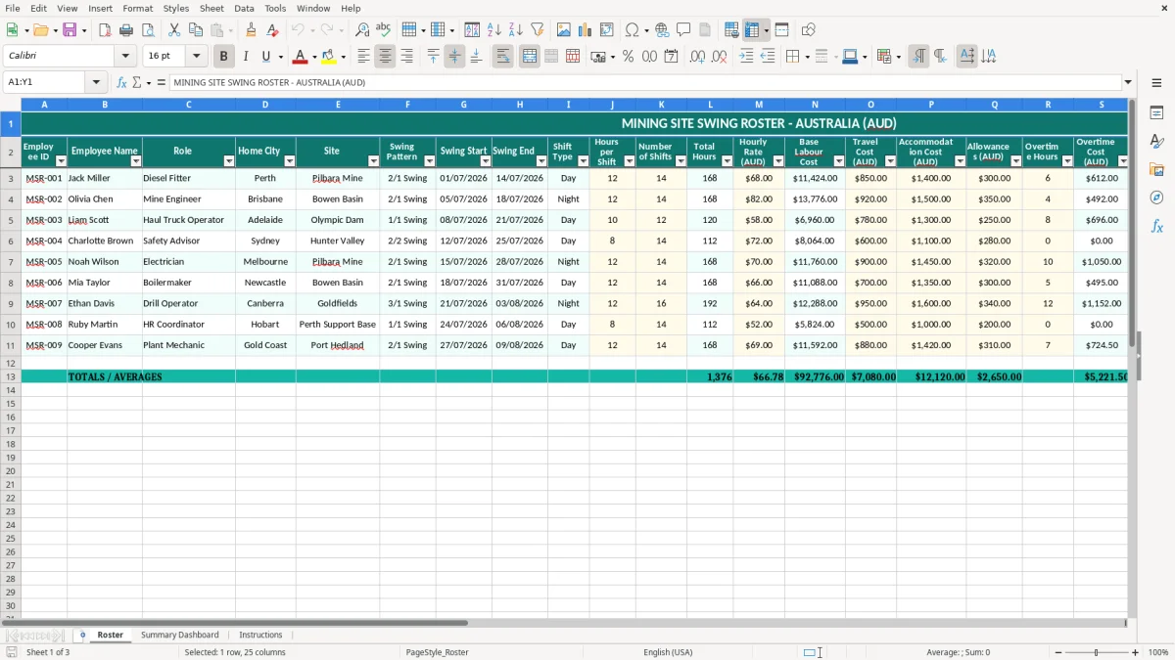Viewport: 1175px width, 660px height.
Task: Insert Hyperlink globe icon
Action: pyautogui.click(x=663, y=30)
